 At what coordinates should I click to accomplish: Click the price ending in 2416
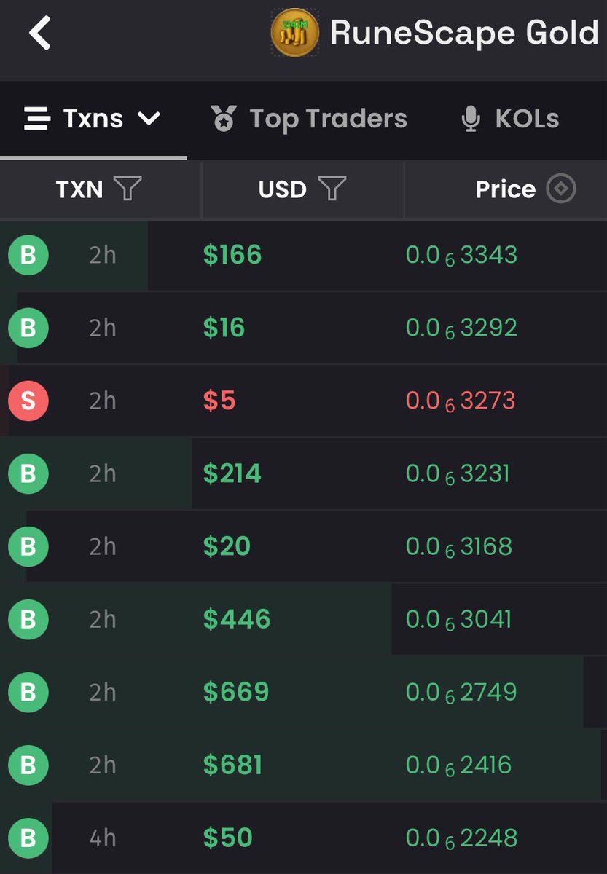click(459, 765)
